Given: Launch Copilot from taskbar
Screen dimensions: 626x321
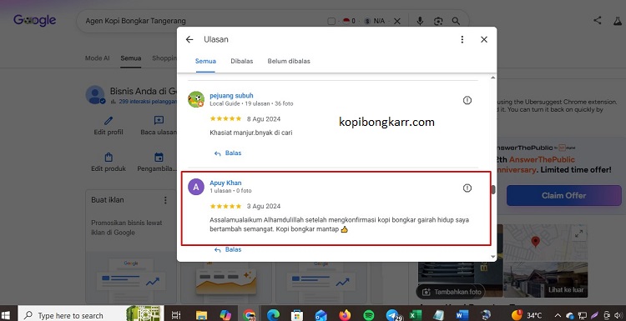Looking at the screenshot, I should 225,315.
